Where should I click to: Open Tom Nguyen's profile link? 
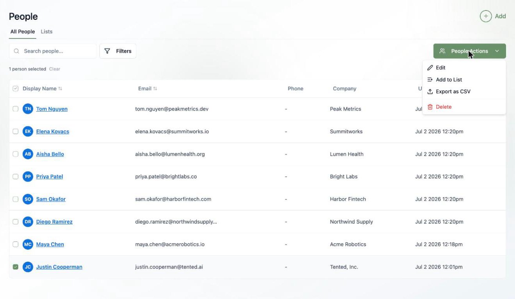click(52, 109)
